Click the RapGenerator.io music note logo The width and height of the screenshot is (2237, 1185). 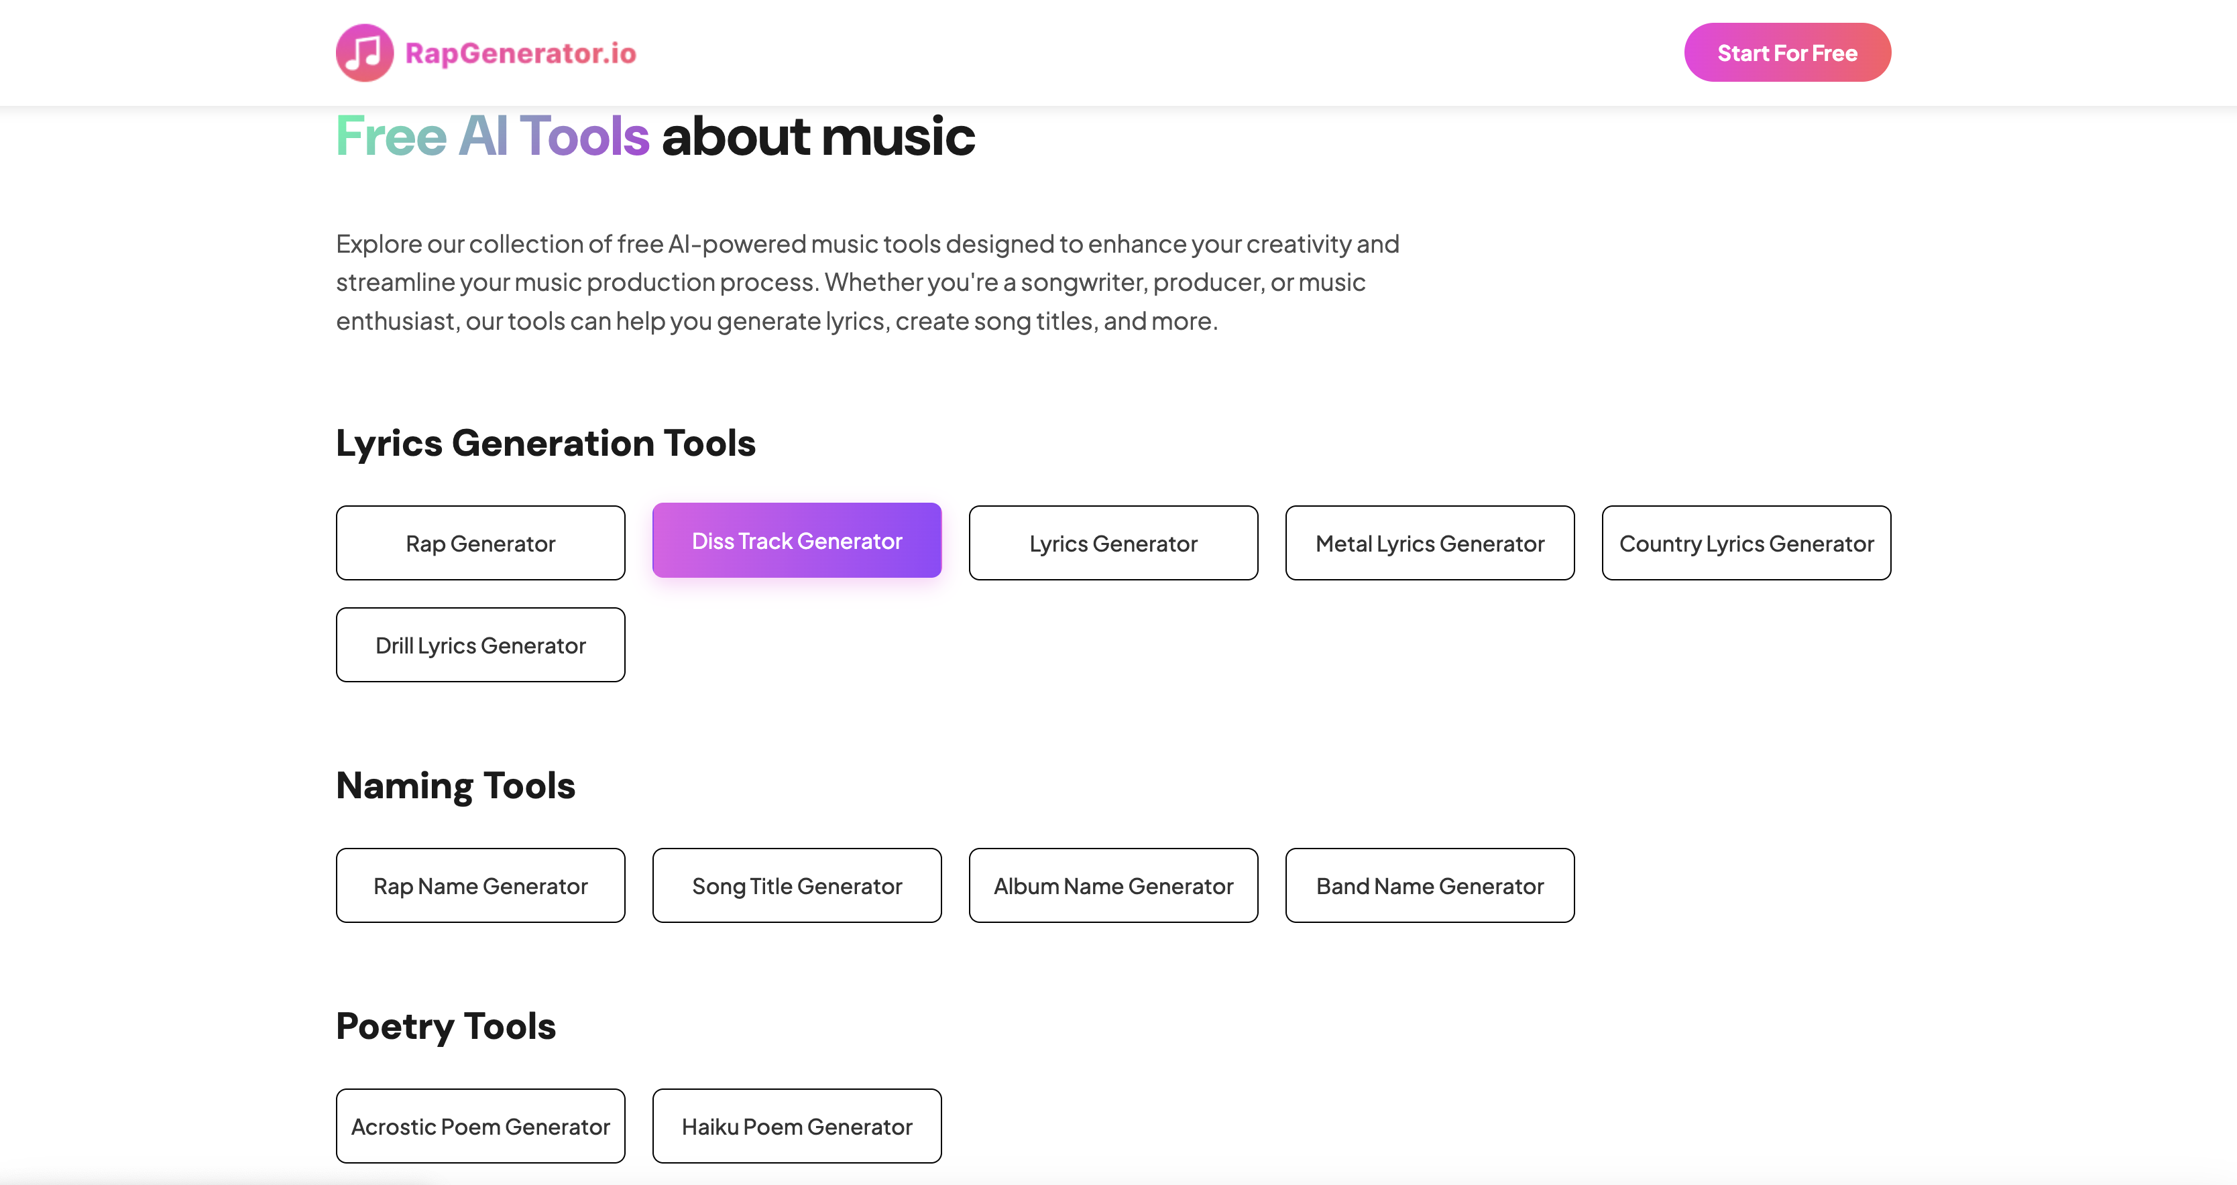point(364,52)
